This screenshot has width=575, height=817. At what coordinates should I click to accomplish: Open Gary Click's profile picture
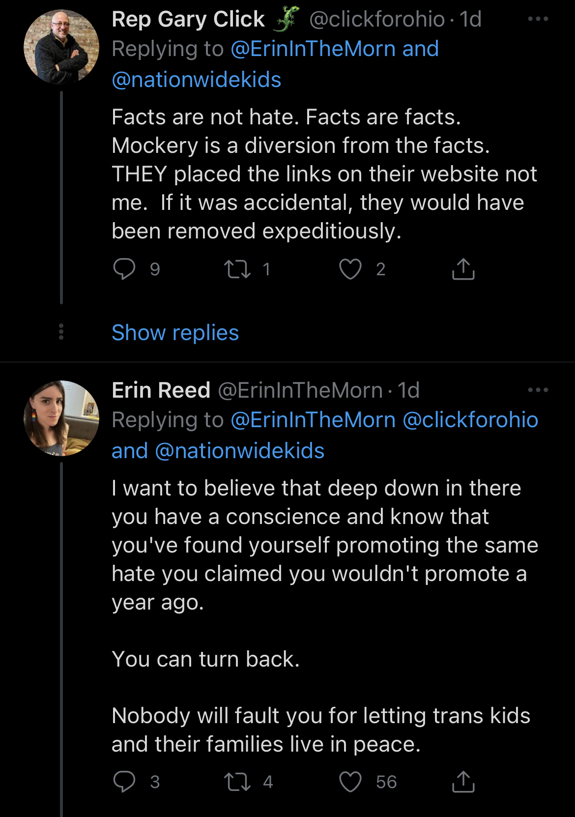click(x=61, y=47)
